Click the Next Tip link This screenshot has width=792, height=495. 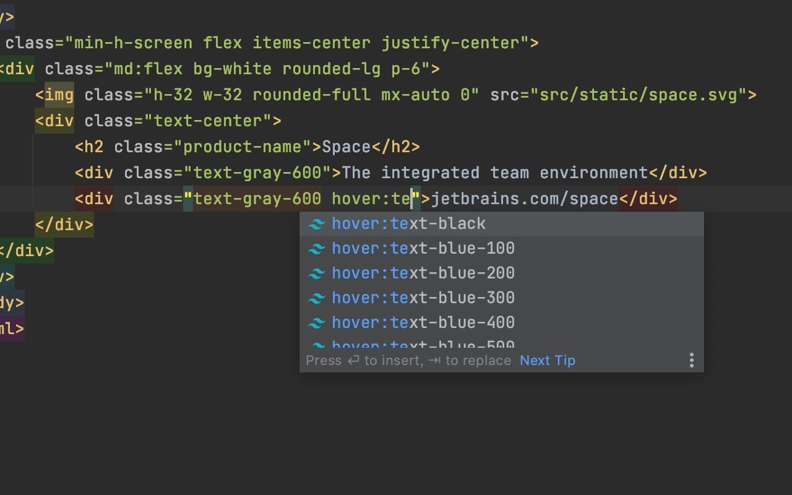[x=547, y=360]
